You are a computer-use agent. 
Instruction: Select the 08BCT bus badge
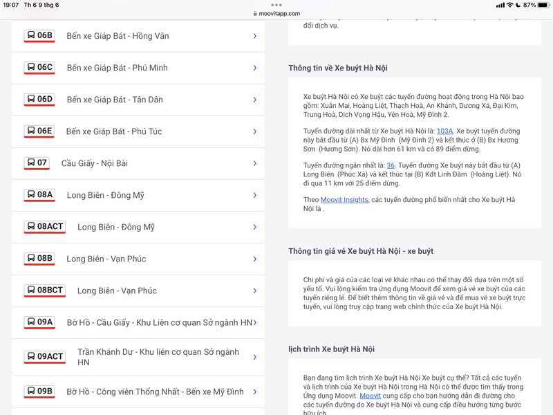[45, 290]
